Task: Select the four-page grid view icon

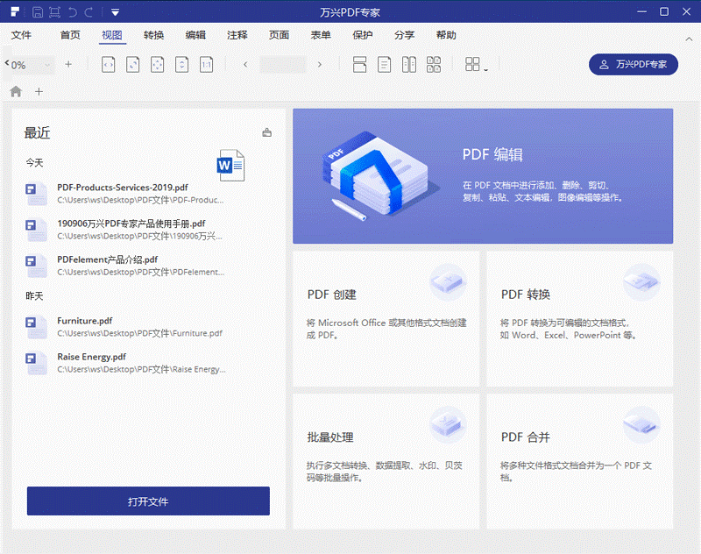Action: click(x=433, y=64)
